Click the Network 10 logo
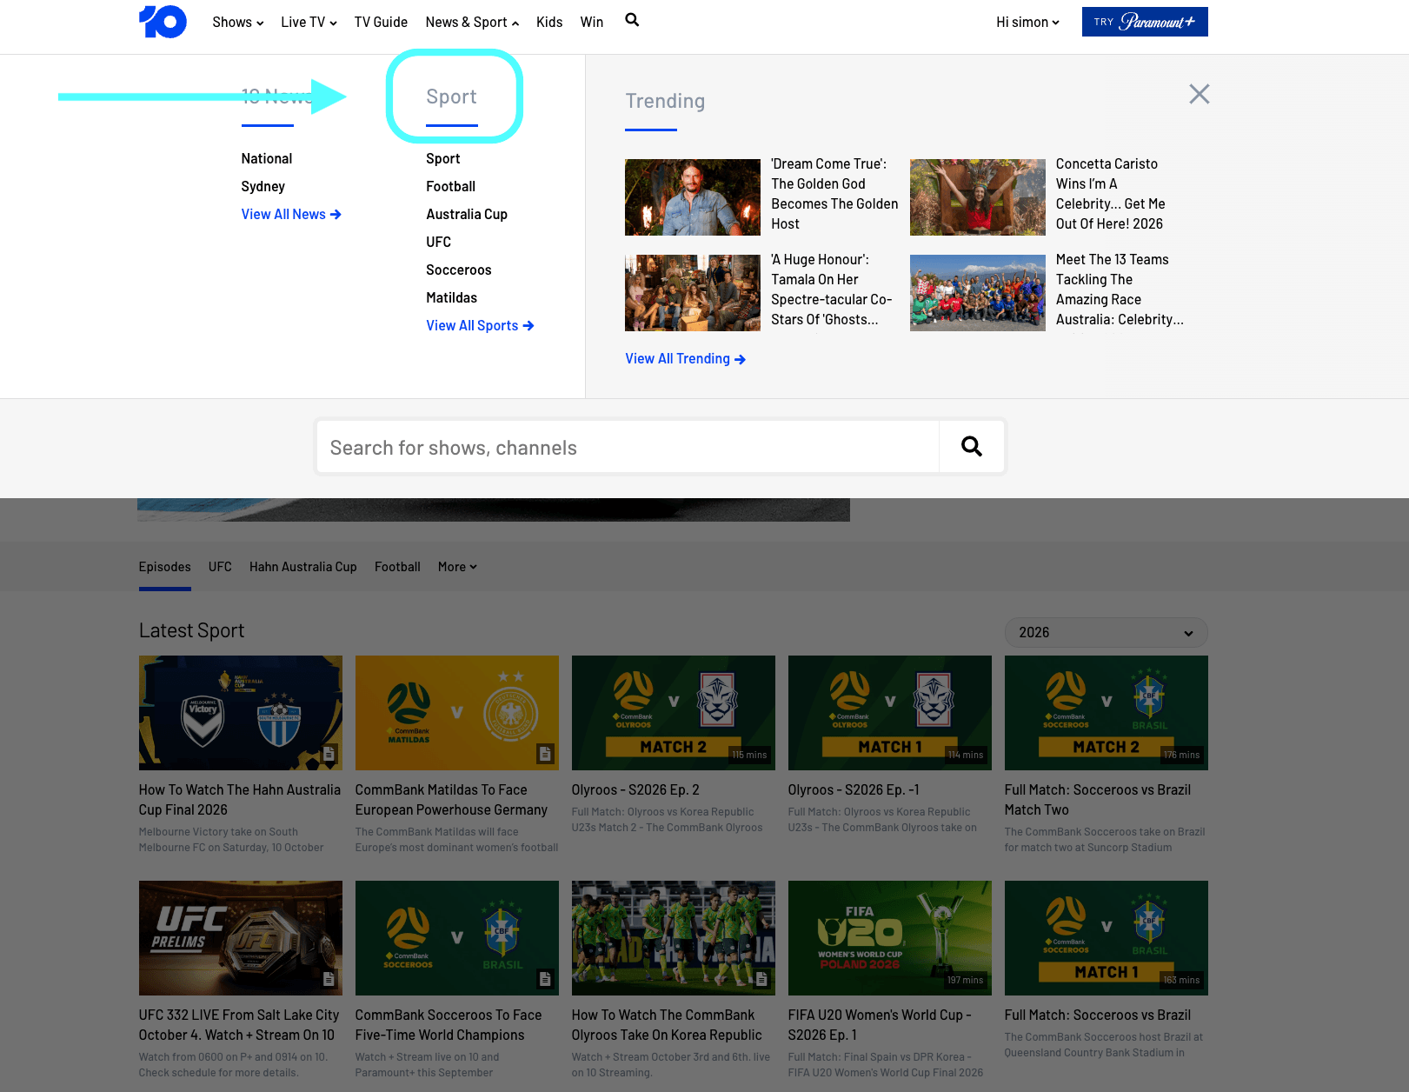 click(x=163, y=22)
